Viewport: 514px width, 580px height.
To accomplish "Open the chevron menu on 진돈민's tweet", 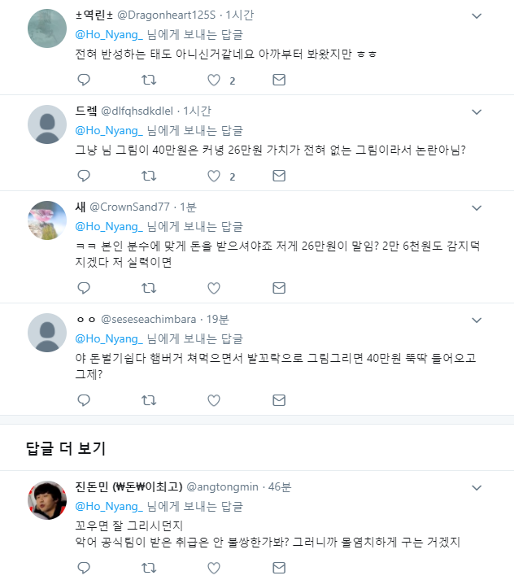I will [x=477, y=487].
